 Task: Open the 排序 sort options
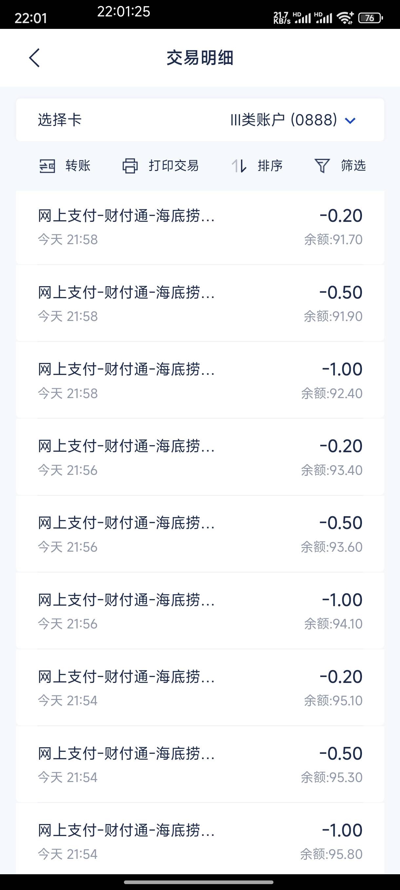click(270, 166)
